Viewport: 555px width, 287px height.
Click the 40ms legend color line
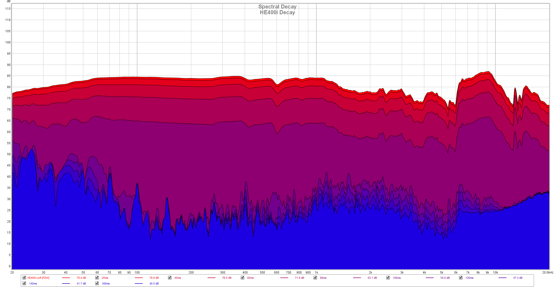211,278
